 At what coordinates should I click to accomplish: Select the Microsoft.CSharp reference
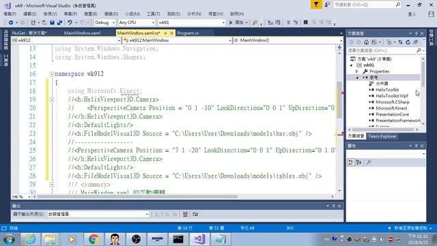(x=393, y=102)
